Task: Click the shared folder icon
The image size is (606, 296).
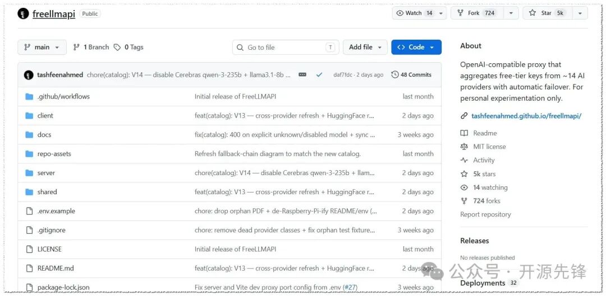Action: 29,192
